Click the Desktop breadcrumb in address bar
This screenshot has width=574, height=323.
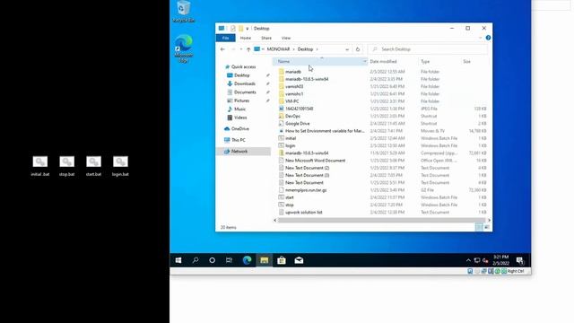[305, 49]
